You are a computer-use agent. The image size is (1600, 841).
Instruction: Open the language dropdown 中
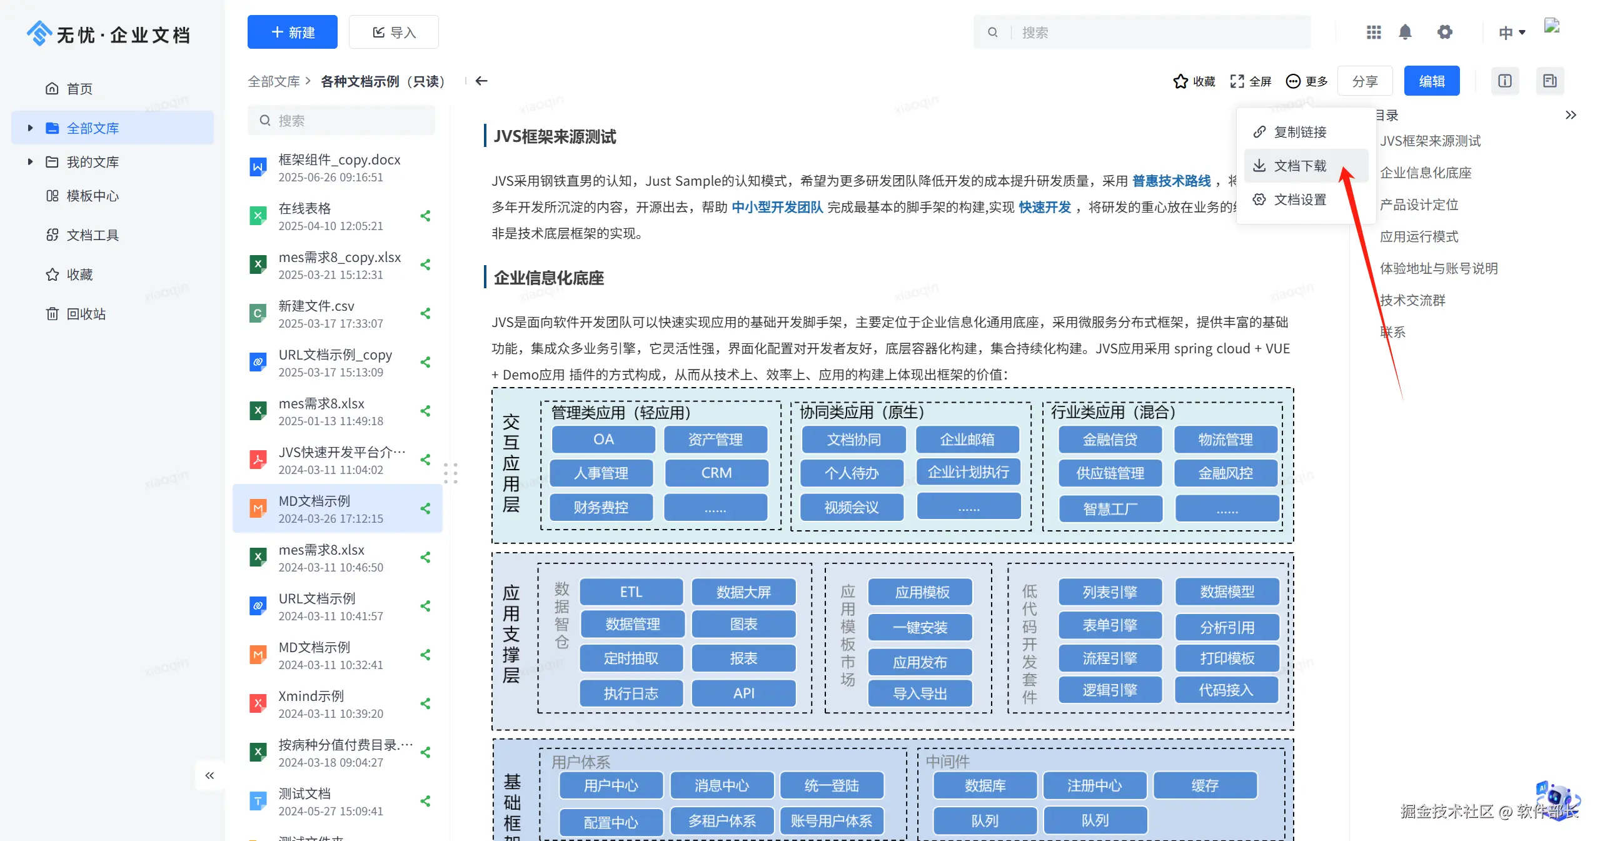click(x=1511, y=33)
